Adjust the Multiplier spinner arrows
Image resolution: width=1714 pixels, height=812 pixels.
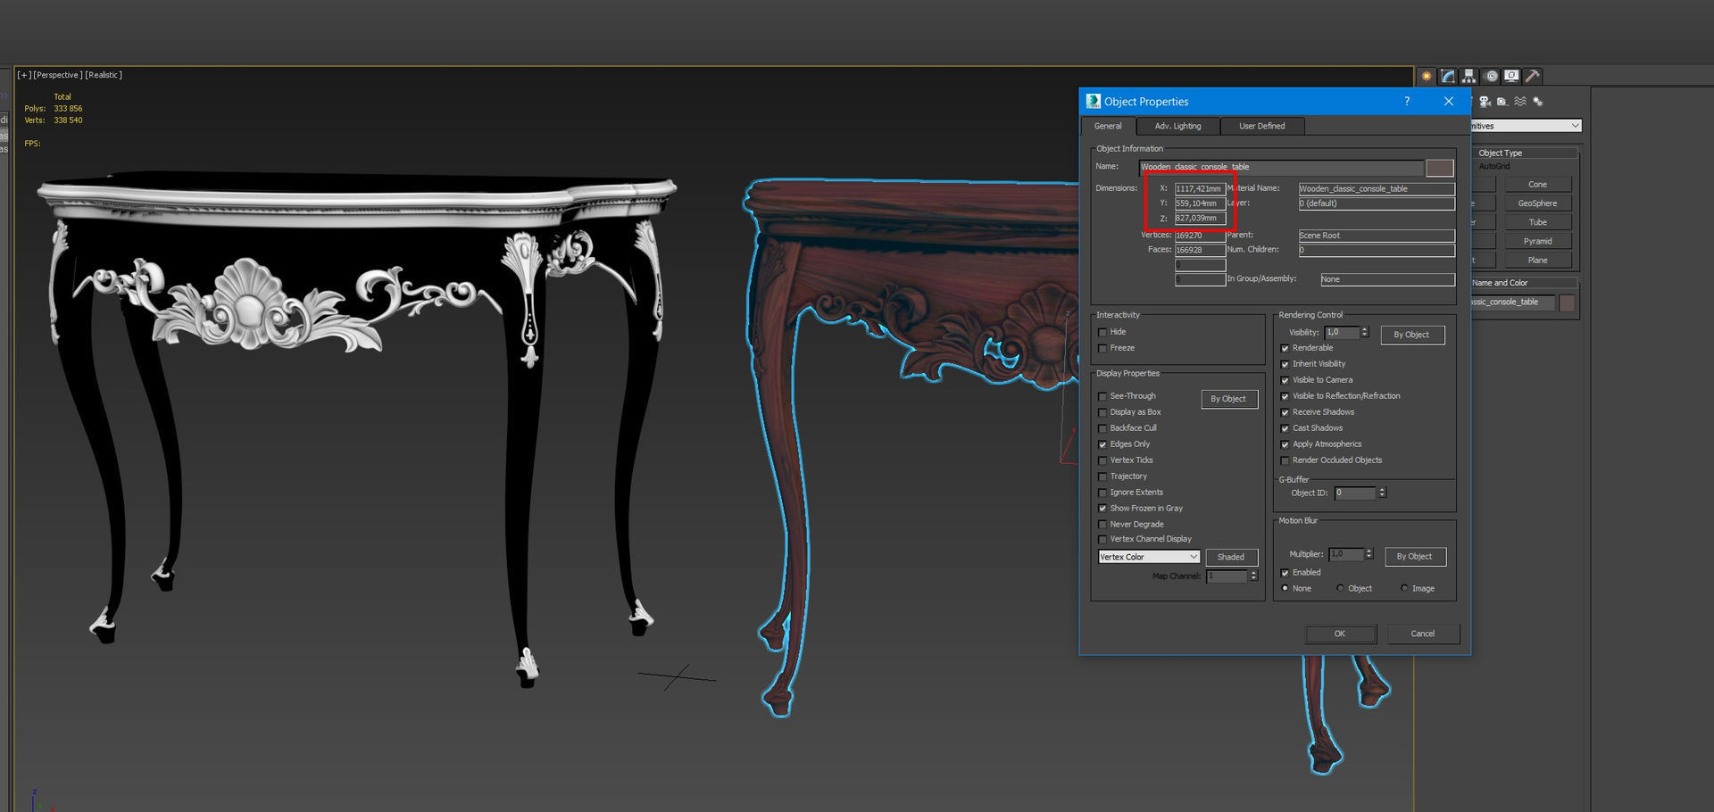point(1369,554)
